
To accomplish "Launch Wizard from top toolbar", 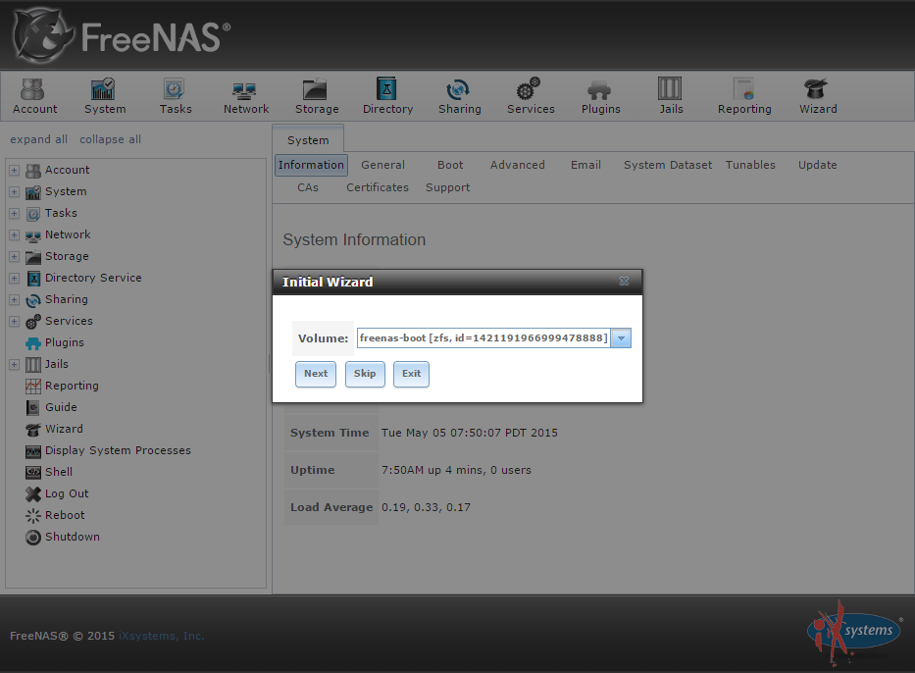I will [x=818, y=96].
